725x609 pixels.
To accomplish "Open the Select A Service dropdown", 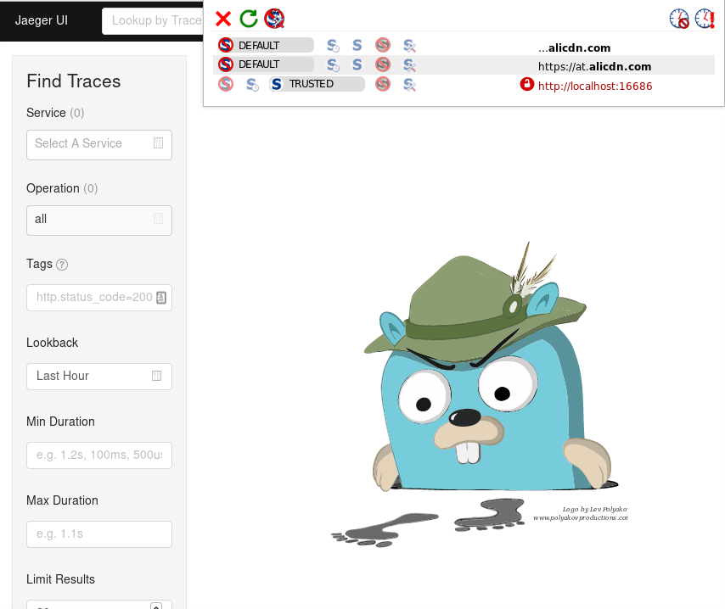I will (99, 144).
